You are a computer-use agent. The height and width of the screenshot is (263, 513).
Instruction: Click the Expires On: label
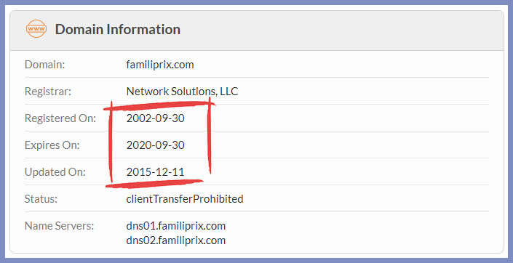[52, 145]
